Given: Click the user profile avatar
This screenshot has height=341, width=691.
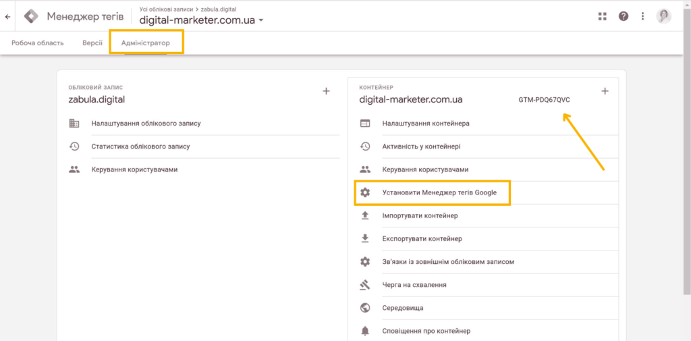Looking at the screenshot, I should tap(664, 16).
